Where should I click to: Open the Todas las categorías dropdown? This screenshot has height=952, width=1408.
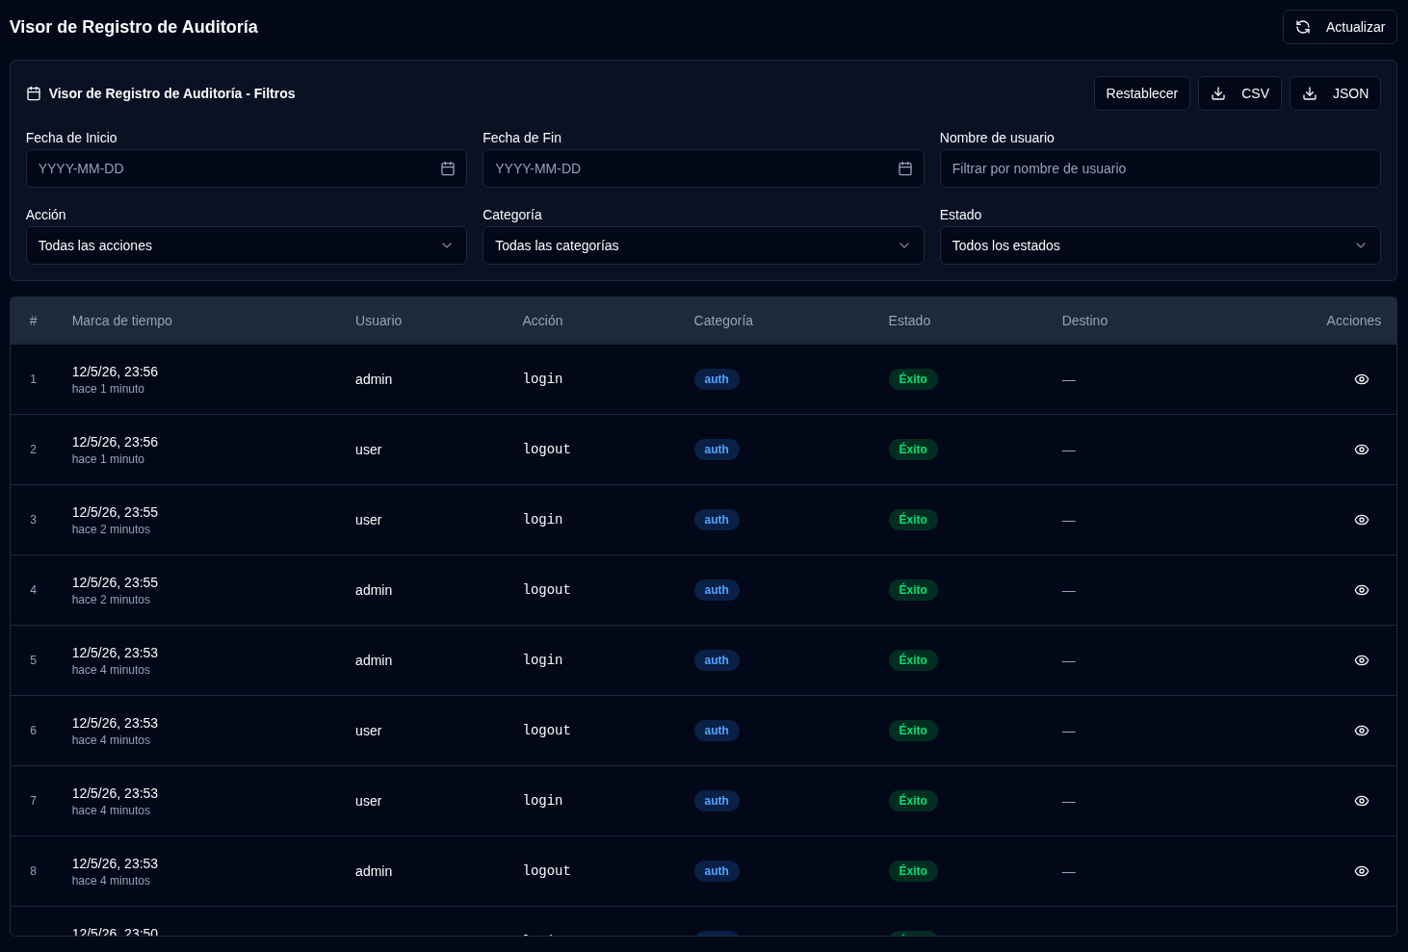coord(703,245)
